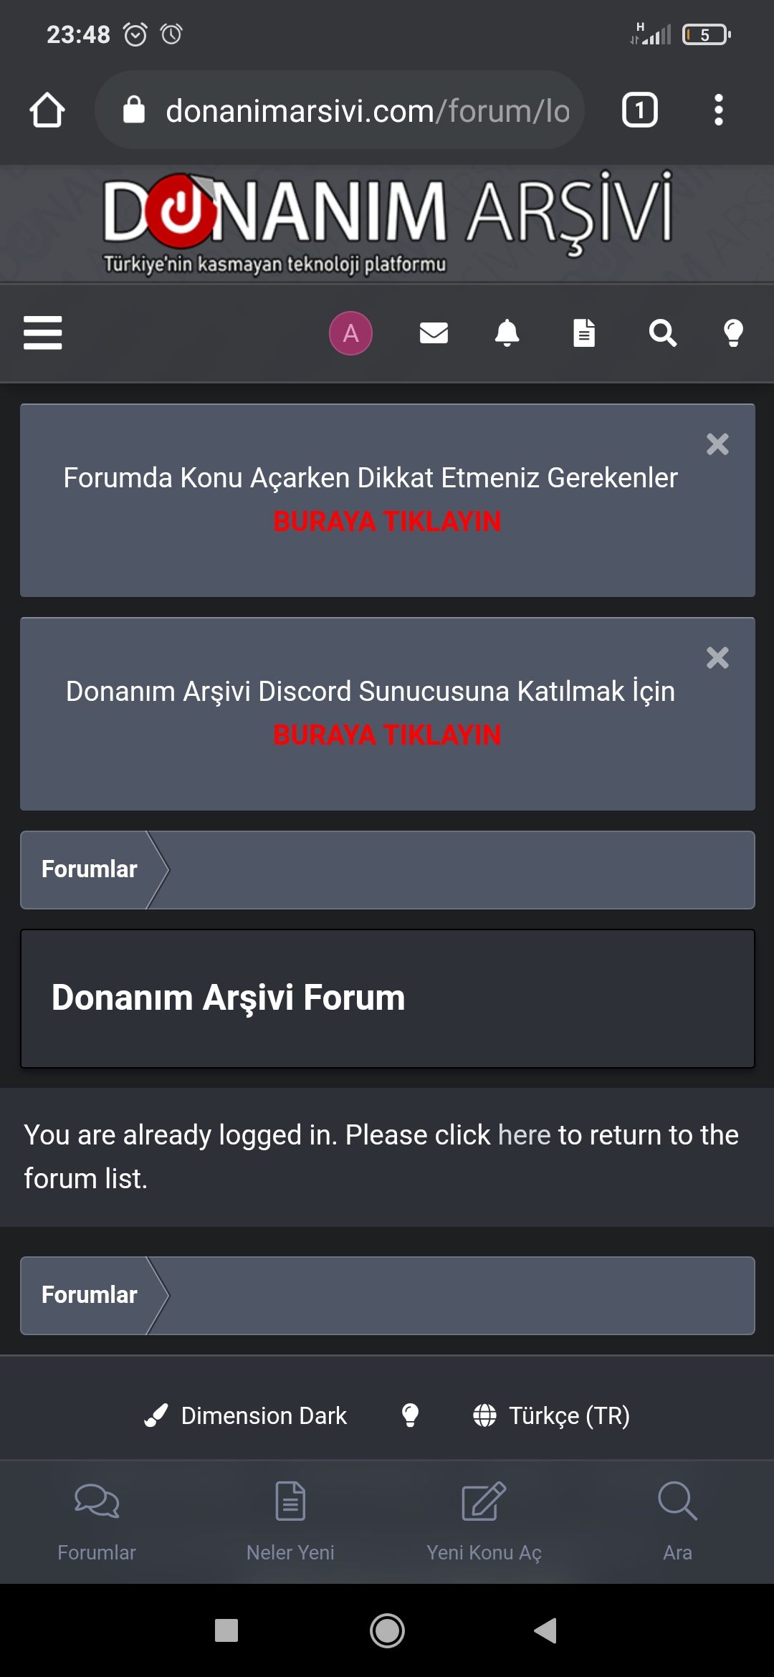Open the notifications bell
The image size is (774, 1677).
click(507, 333)
